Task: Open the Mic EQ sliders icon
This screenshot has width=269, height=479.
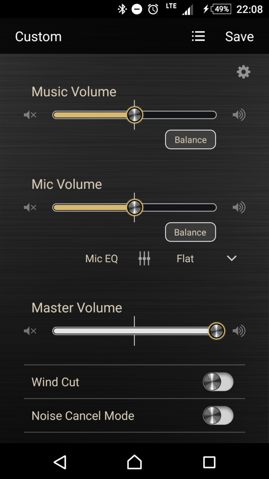Action: [144, 258]
